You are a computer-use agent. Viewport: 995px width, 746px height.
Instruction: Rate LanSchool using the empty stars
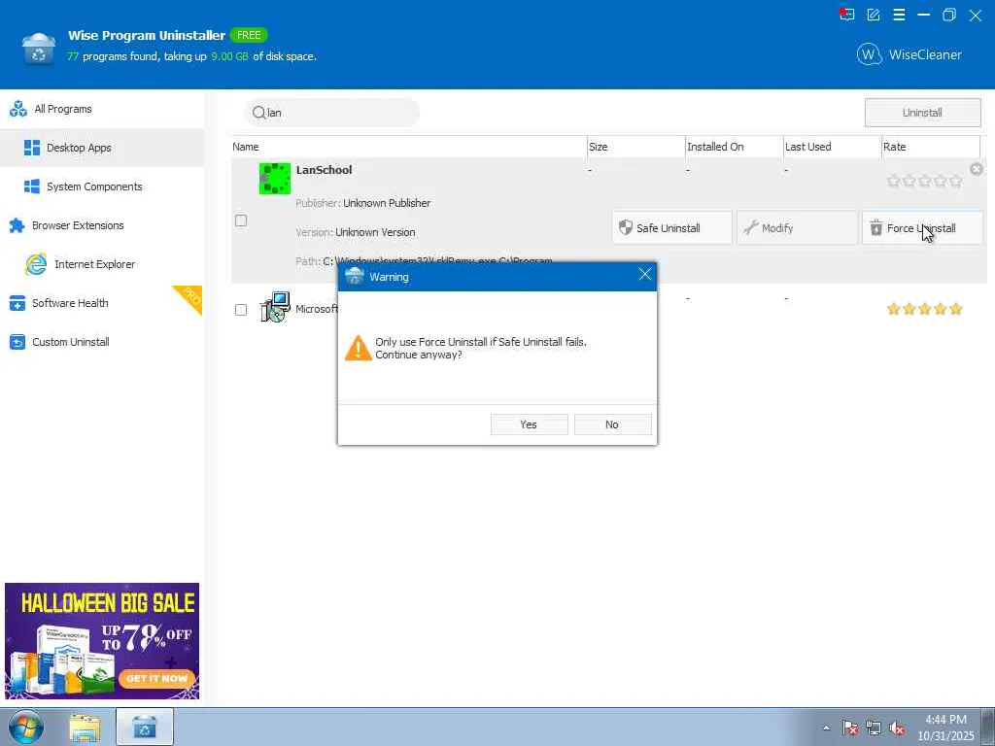925,182
